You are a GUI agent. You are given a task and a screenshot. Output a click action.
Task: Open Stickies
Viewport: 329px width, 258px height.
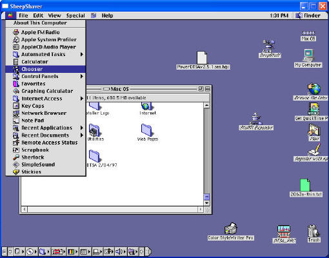(x=46, y=172)
